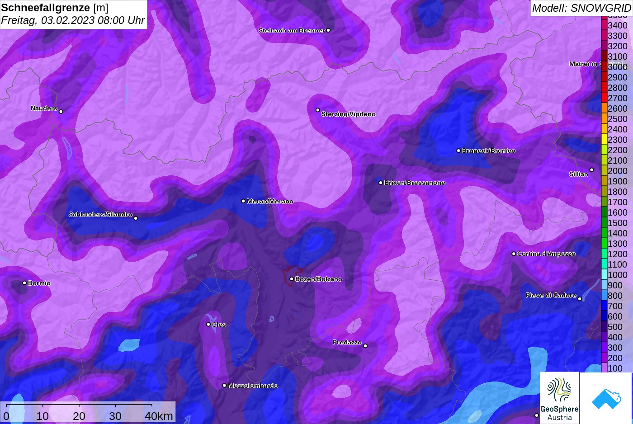This screenshot has width=633, height=424.
Task: Select the Schlanders/Silandro location marker
Action: point(136,218)
